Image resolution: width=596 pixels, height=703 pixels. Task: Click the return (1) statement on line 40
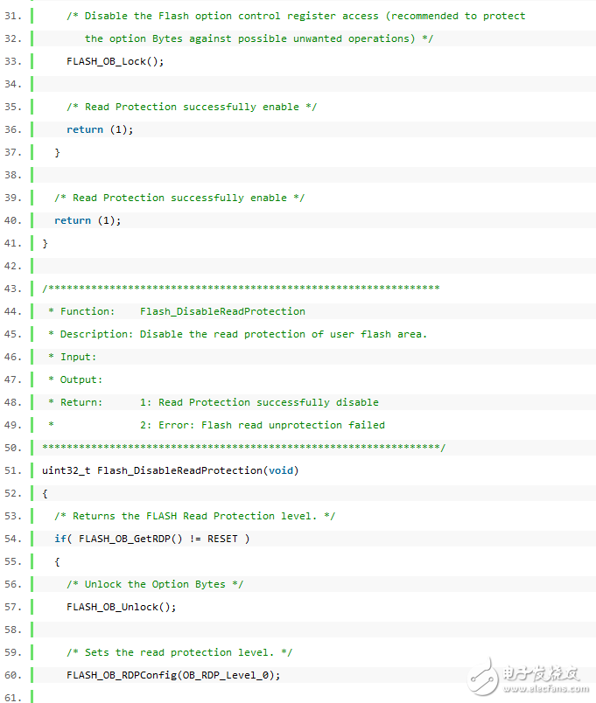(88, 220)
